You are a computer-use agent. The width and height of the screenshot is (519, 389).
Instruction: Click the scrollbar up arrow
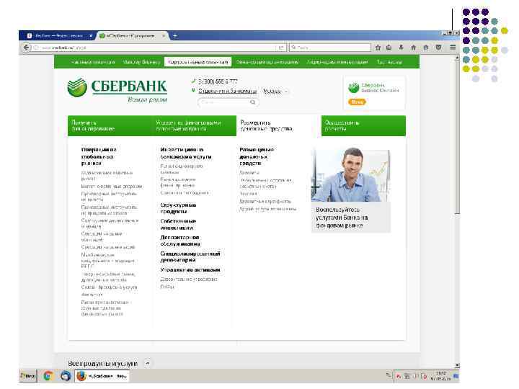[x=457, y=58]
